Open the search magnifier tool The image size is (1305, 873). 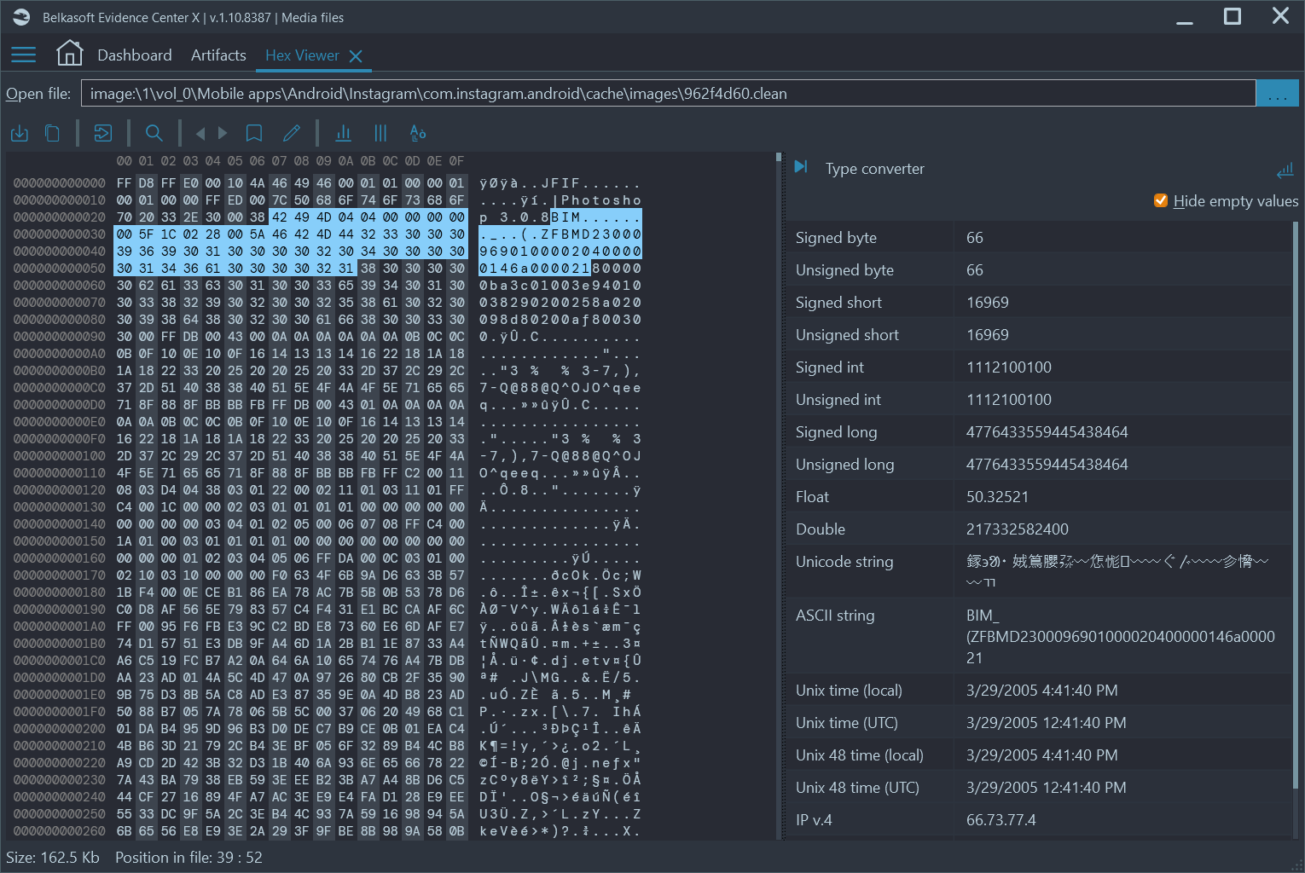[x=154, y=133]
